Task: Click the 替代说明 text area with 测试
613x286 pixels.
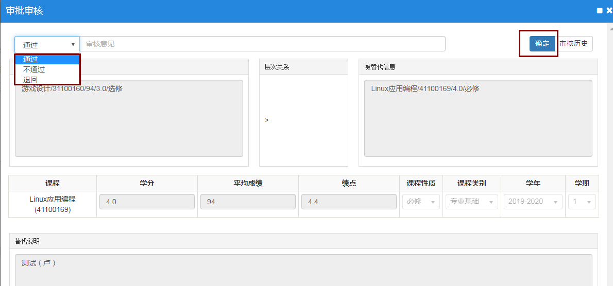Action: click(303, 270)
